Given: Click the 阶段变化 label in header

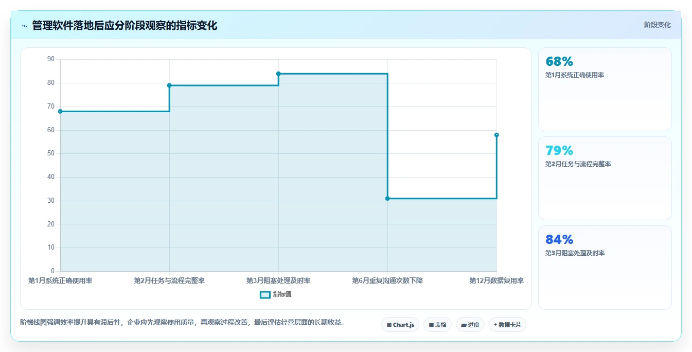Looking at the screenshot, I should click(x=657, y=25).
